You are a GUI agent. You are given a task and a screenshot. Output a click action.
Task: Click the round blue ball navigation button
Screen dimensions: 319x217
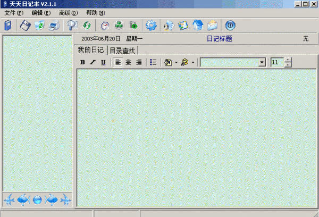(37, 200)
